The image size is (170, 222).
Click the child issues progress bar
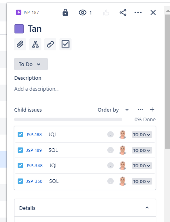(68, 120)
